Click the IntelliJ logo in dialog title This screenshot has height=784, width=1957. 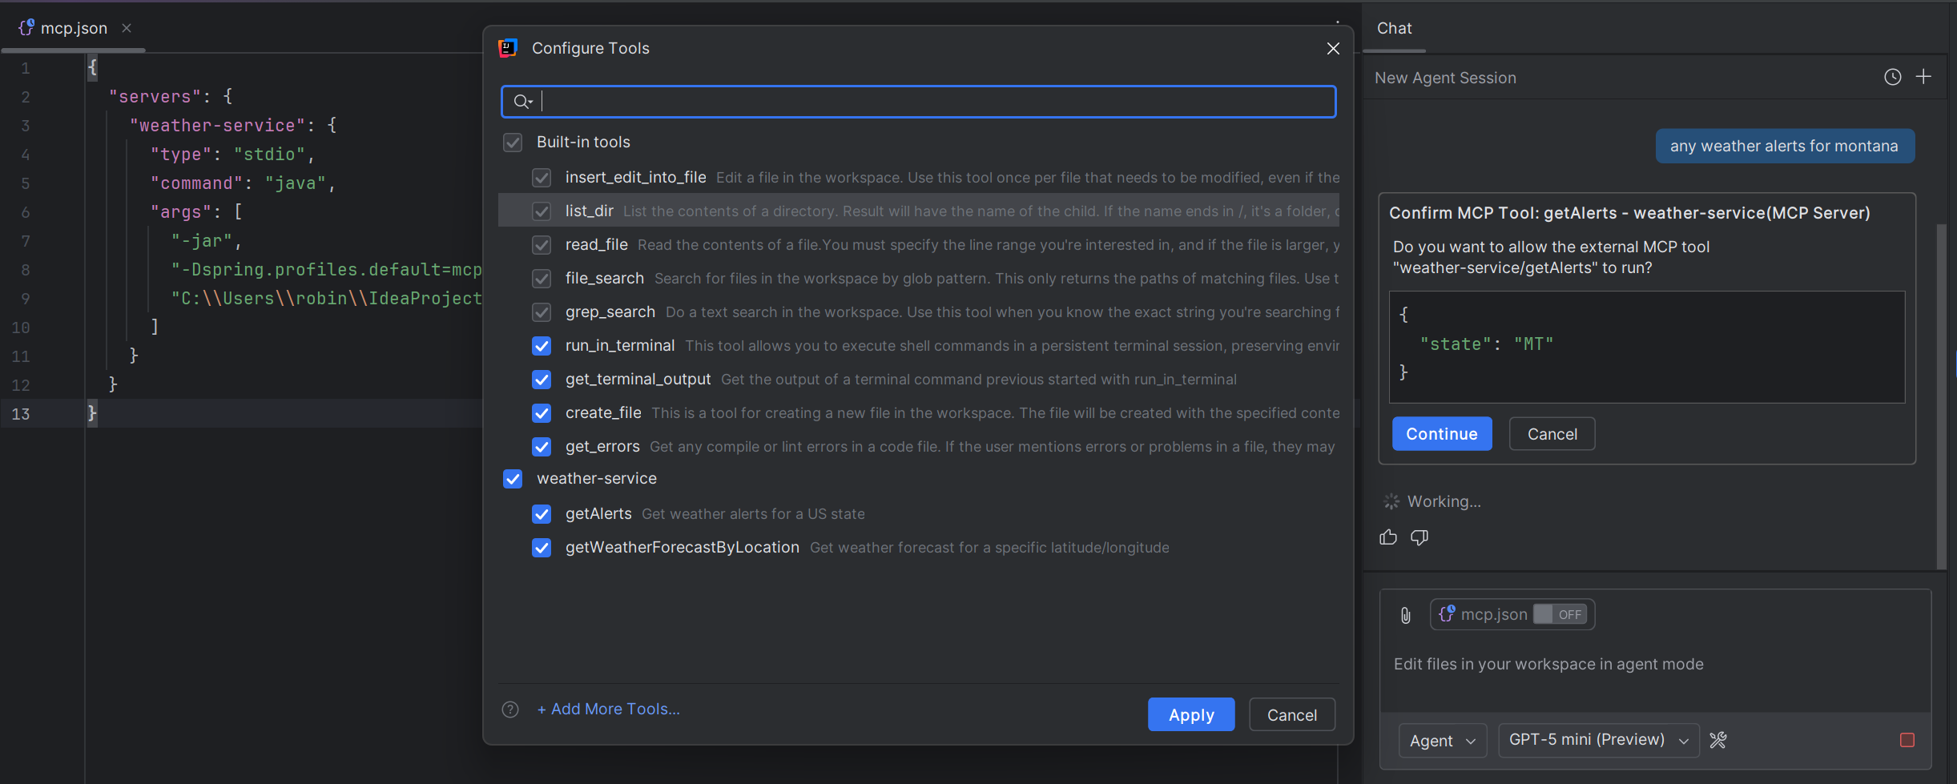pos(508,48)
